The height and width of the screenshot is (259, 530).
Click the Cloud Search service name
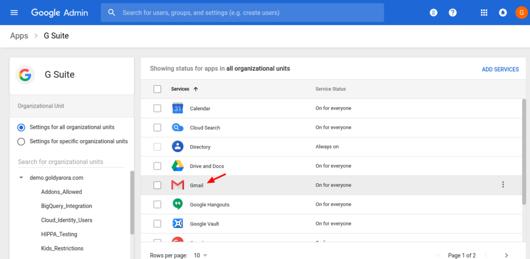pos(205,128)
